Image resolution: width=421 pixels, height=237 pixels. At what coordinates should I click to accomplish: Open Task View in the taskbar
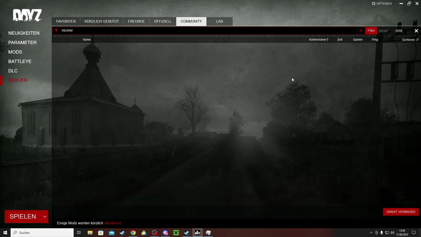coord(79,233)
